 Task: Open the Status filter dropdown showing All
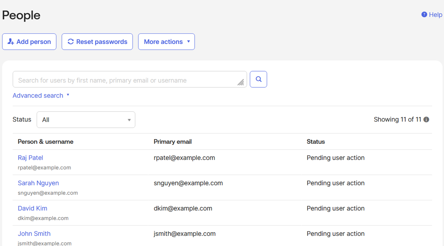[x=86, y=120]
